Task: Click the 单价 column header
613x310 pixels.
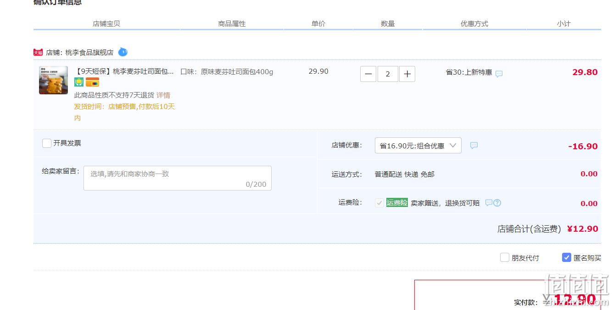Action: click(318, 24)
